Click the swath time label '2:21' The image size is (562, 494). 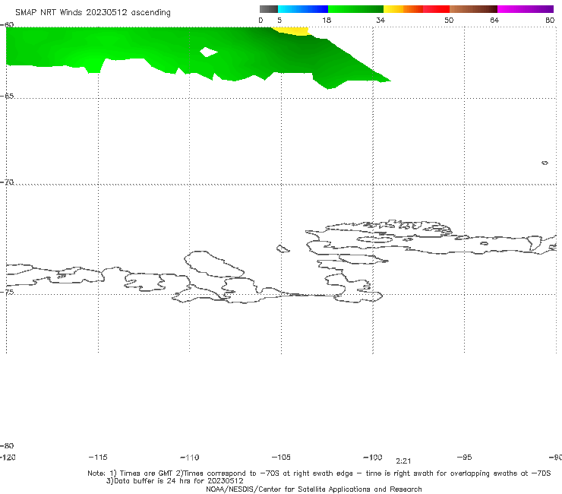point(403,461)
